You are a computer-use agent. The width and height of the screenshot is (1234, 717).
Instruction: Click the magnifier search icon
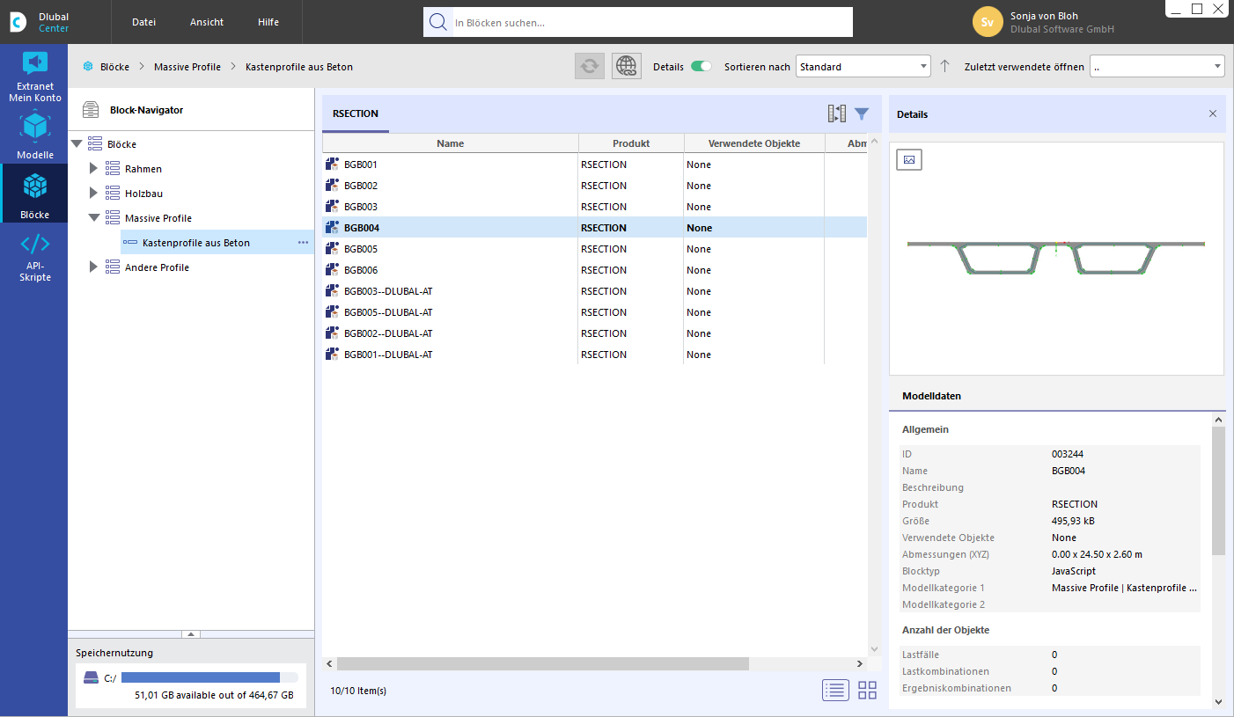(437, 22)
